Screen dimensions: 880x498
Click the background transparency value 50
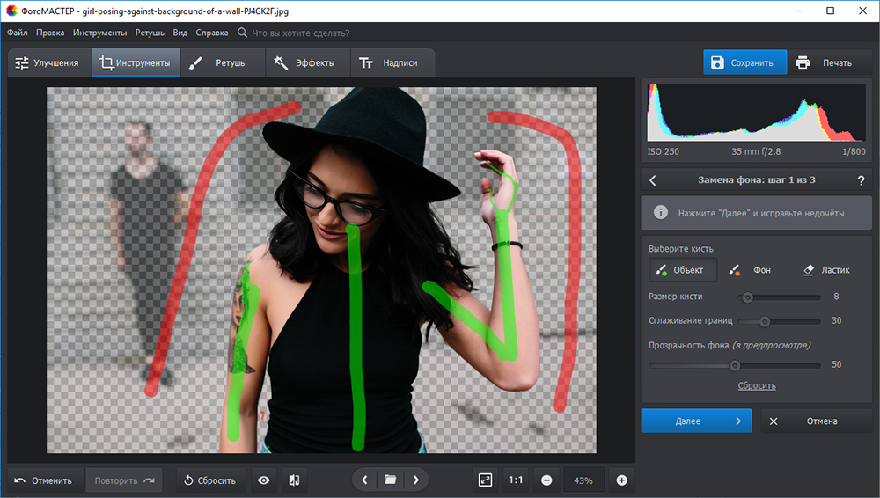[x=836, y=365]
